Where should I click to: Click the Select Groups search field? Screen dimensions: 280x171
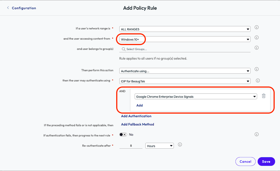point(185,49)
